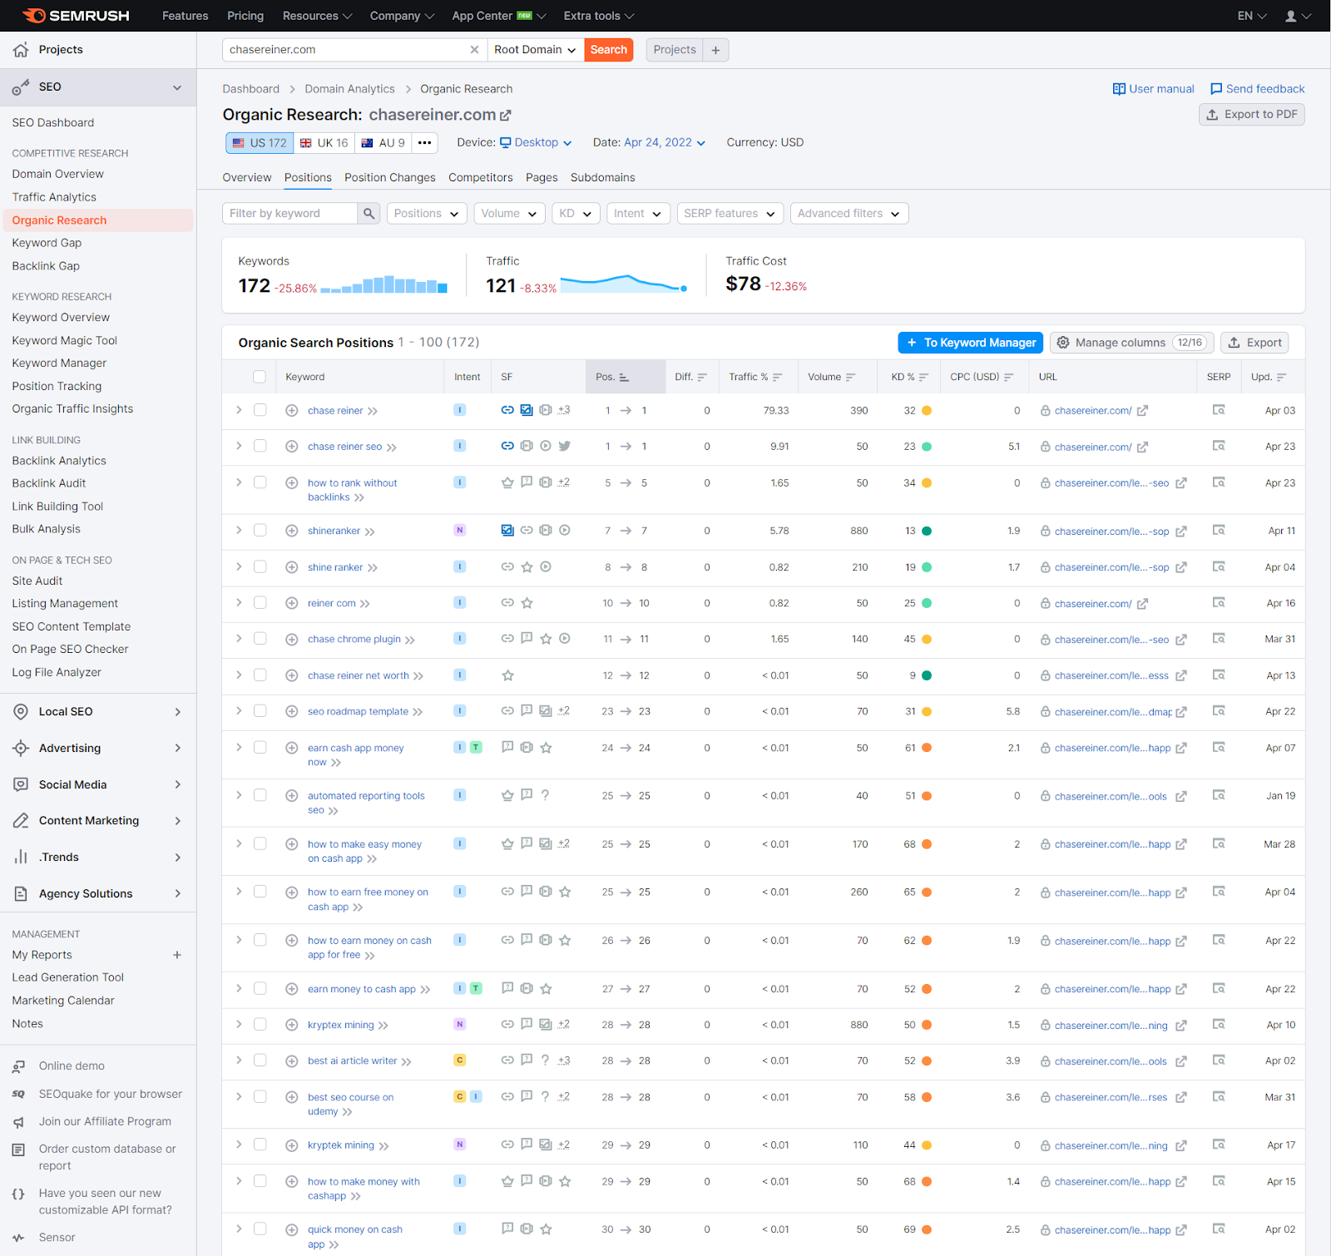Add 'chase reiner' keyword to manager plus icon

click(292, 411)
